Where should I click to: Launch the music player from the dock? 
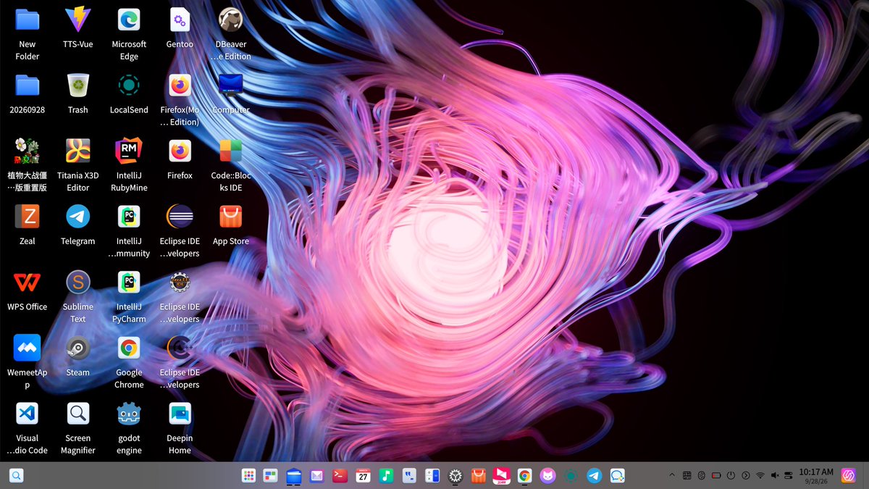pyautogui.click(x=386, y=476)
